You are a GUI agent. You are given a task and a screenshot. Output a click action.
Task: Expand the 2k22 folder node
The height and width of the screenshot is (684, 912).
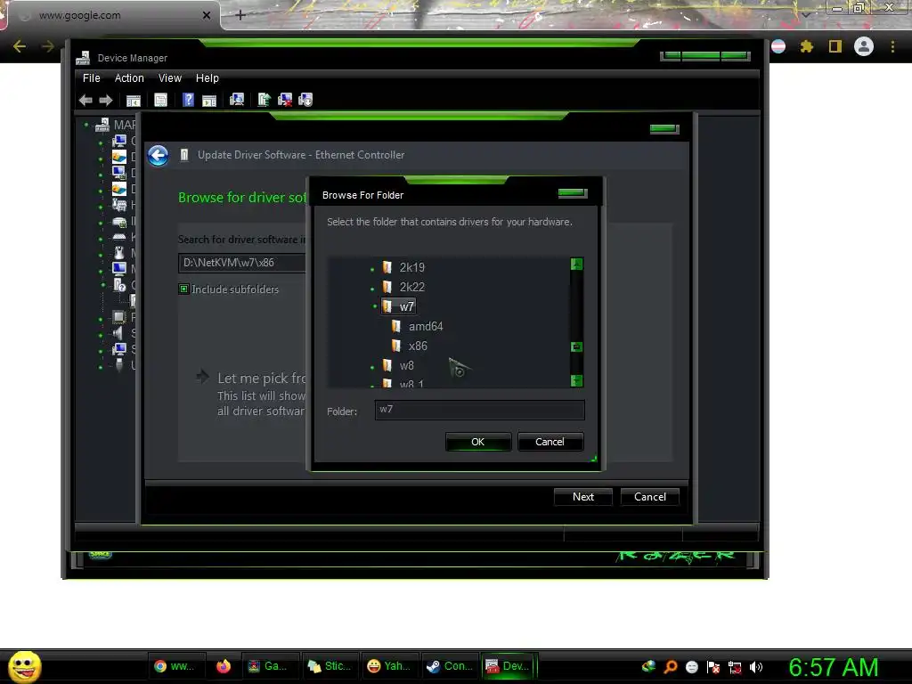tap(372, 289)
